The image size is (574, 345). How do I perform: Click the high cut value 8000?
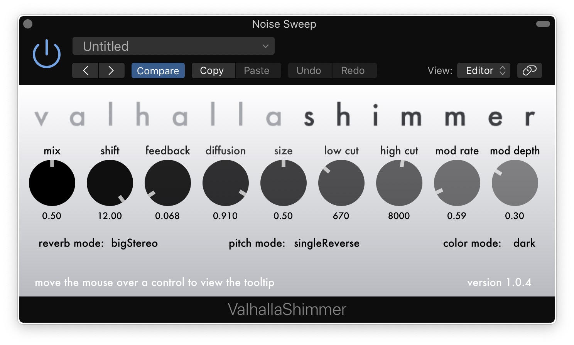tap(399, 216)
